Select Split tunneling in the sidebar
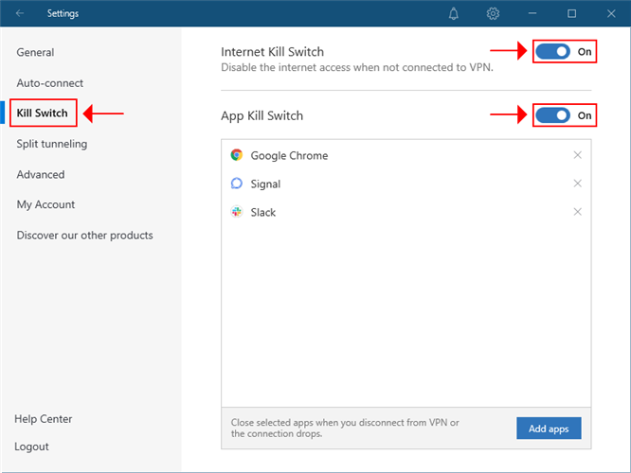 (x=51, y=144)
